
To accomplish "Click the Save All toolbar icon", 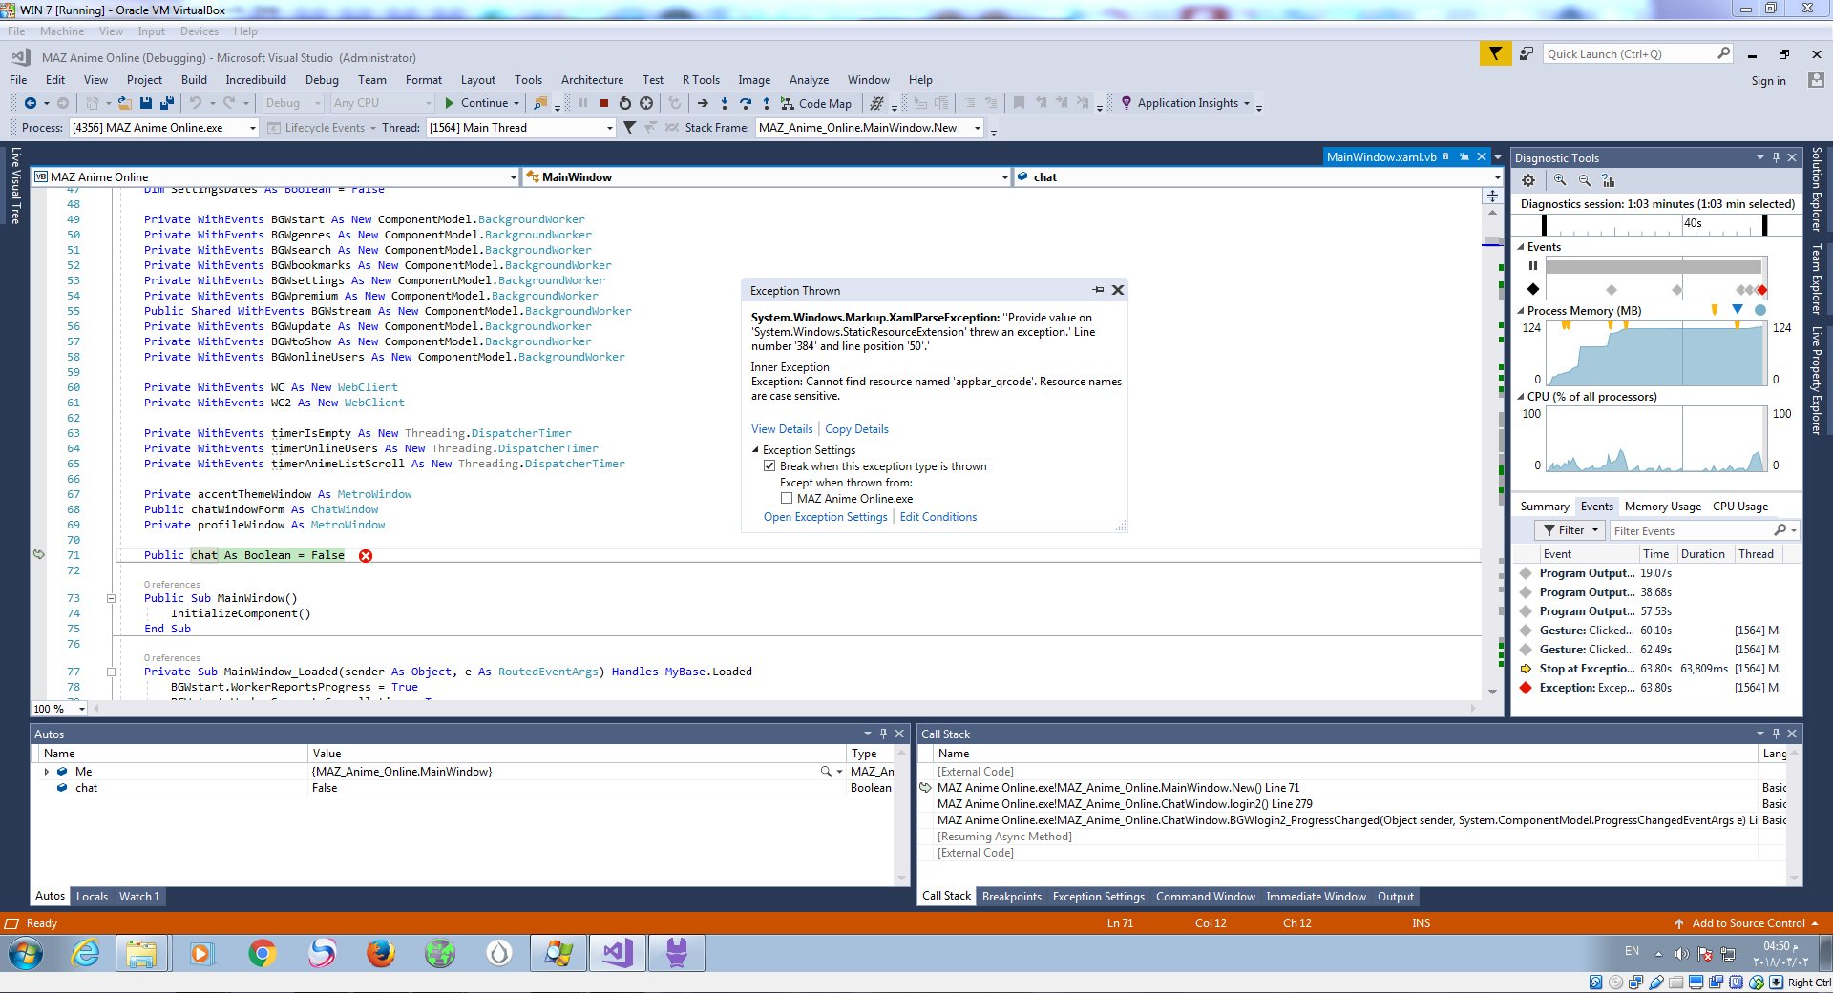I will click(x=166, y=103).
